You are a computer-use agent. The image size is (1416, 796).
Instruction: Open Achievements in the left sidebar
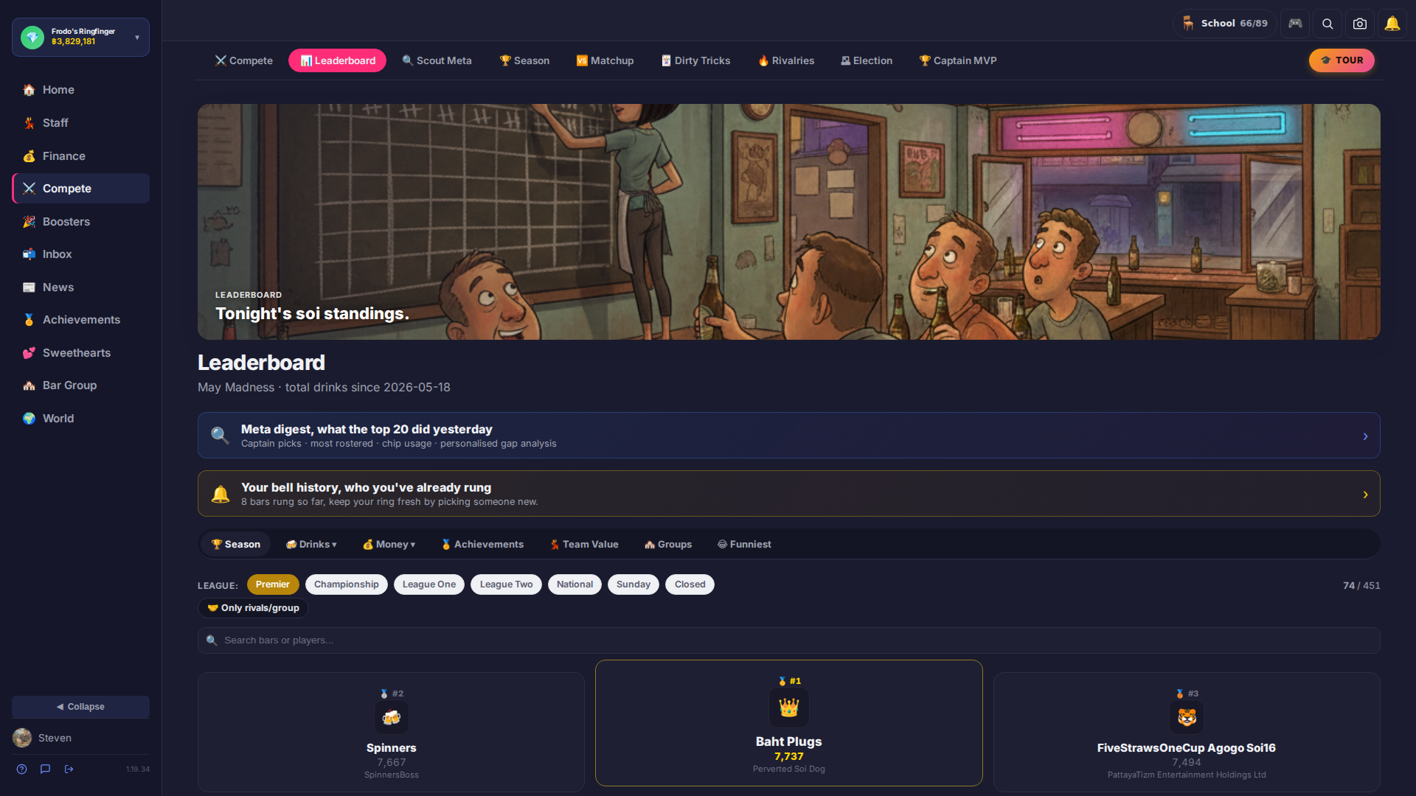point(81,320)
